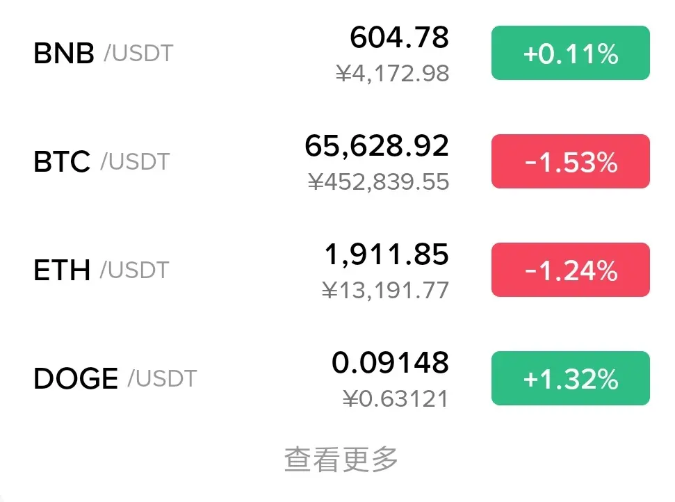Screen dimensions: 675x502
Task: Click the ¥4,172.98 yuan value
Action: pyautogui.click(x=393, y=73)
